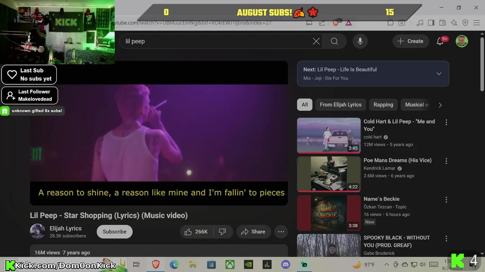The height and width of the screenshot is (272, 485).
Task: Select the Rapping filter chip
Action: [383, 105]
